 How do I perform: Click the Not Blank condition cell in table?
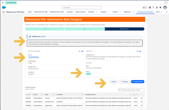point(59,102)
